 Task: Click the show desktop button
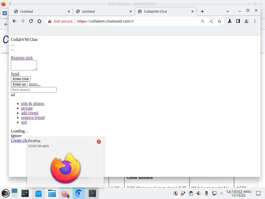click(258, 193)
